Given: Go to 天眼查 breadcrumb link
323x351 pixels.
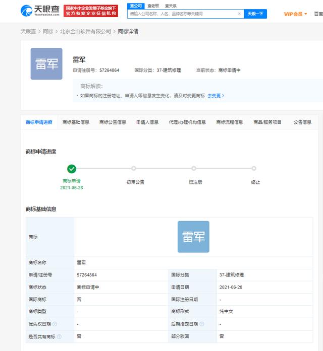Looking at the screenshot, I should (28, 31).
